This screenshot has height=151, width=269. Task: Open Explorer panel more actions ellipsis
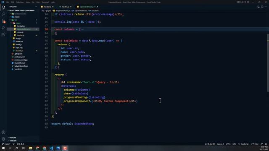pyautogui.click(x=36, y=7)
